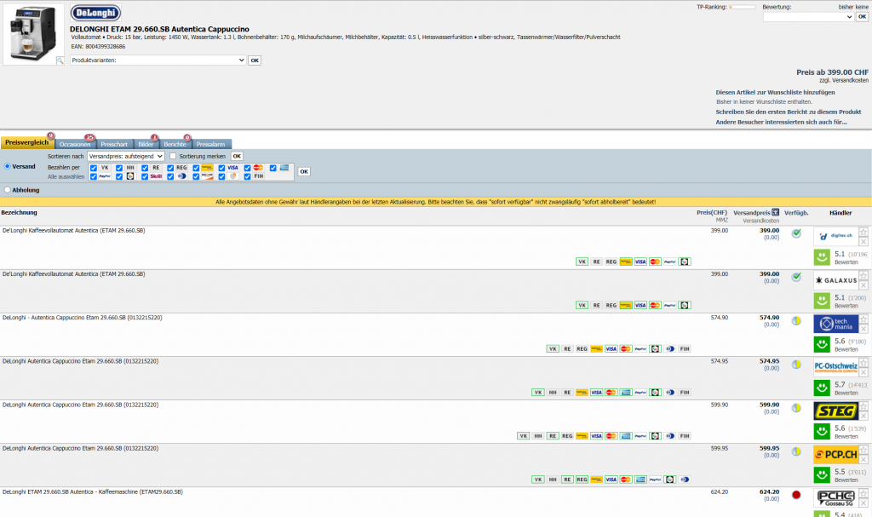Image resolution: width=872 pixels, height=517 pixels.
Task: Uncheck the VISA payment filter checkbox
Action: 222,168
